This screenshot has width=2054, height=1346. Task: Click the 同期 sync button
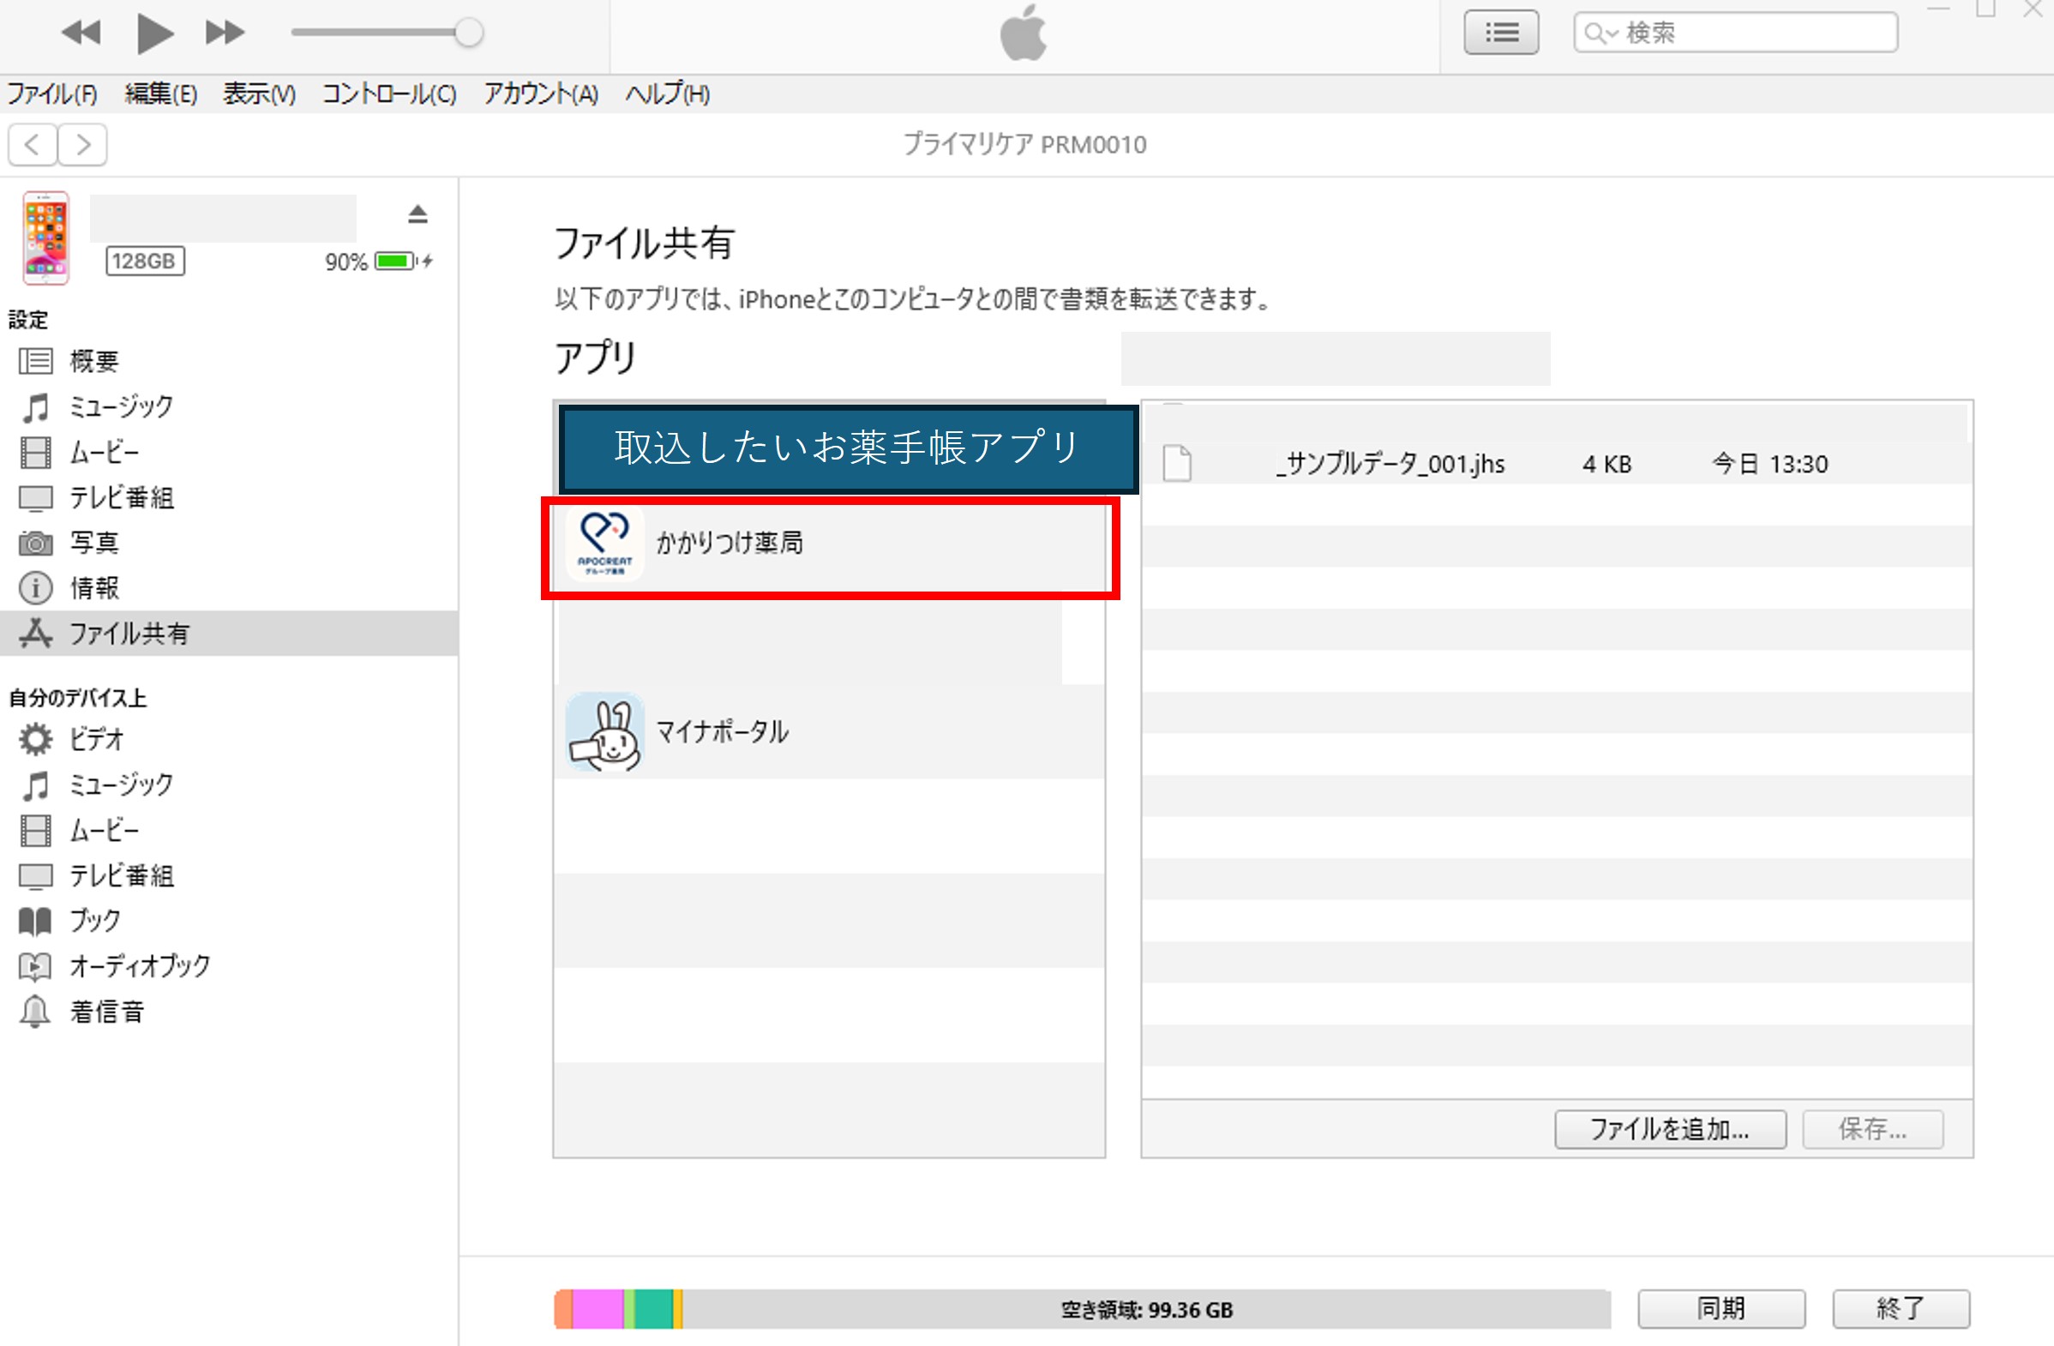click(x=1721, y=1309)
